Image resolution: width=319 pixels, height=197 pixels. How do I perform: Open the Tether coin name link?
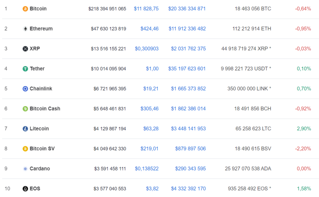tap(37, 69)
